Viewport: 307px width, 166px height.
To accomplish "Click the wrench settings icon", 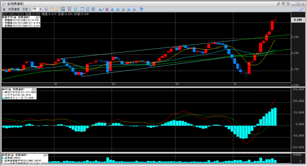I will (301, 9).
